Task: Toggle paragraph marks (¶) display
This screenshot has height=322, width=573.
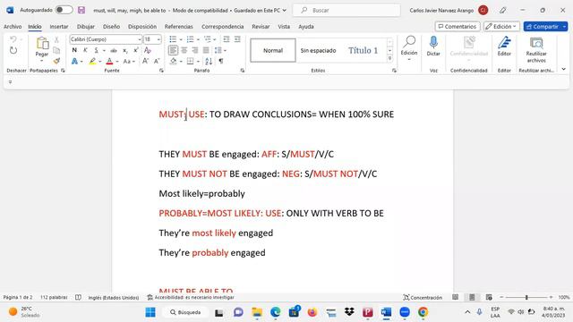Action: click(221, 61)
